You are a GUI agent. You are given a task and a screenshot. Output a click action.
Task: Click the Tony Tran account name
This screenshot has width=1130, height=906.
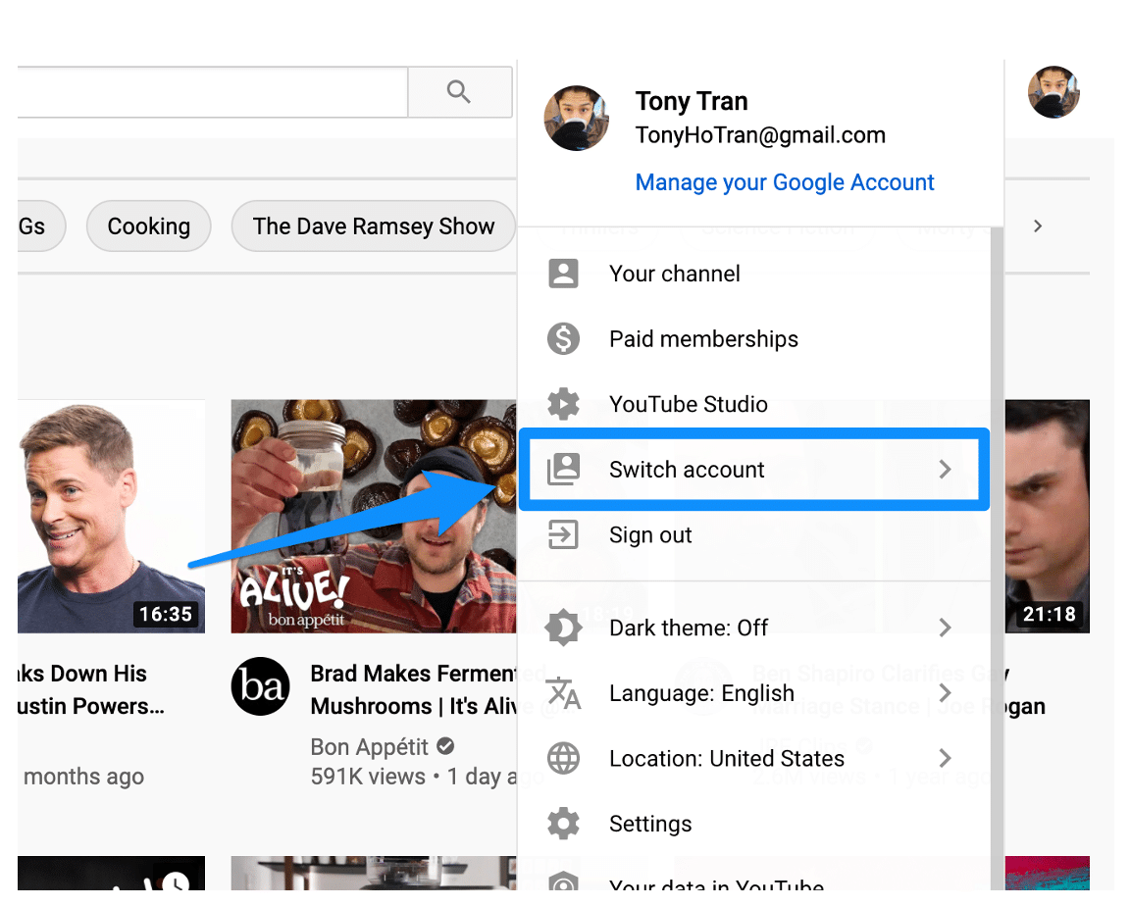(x=692, y=101)
